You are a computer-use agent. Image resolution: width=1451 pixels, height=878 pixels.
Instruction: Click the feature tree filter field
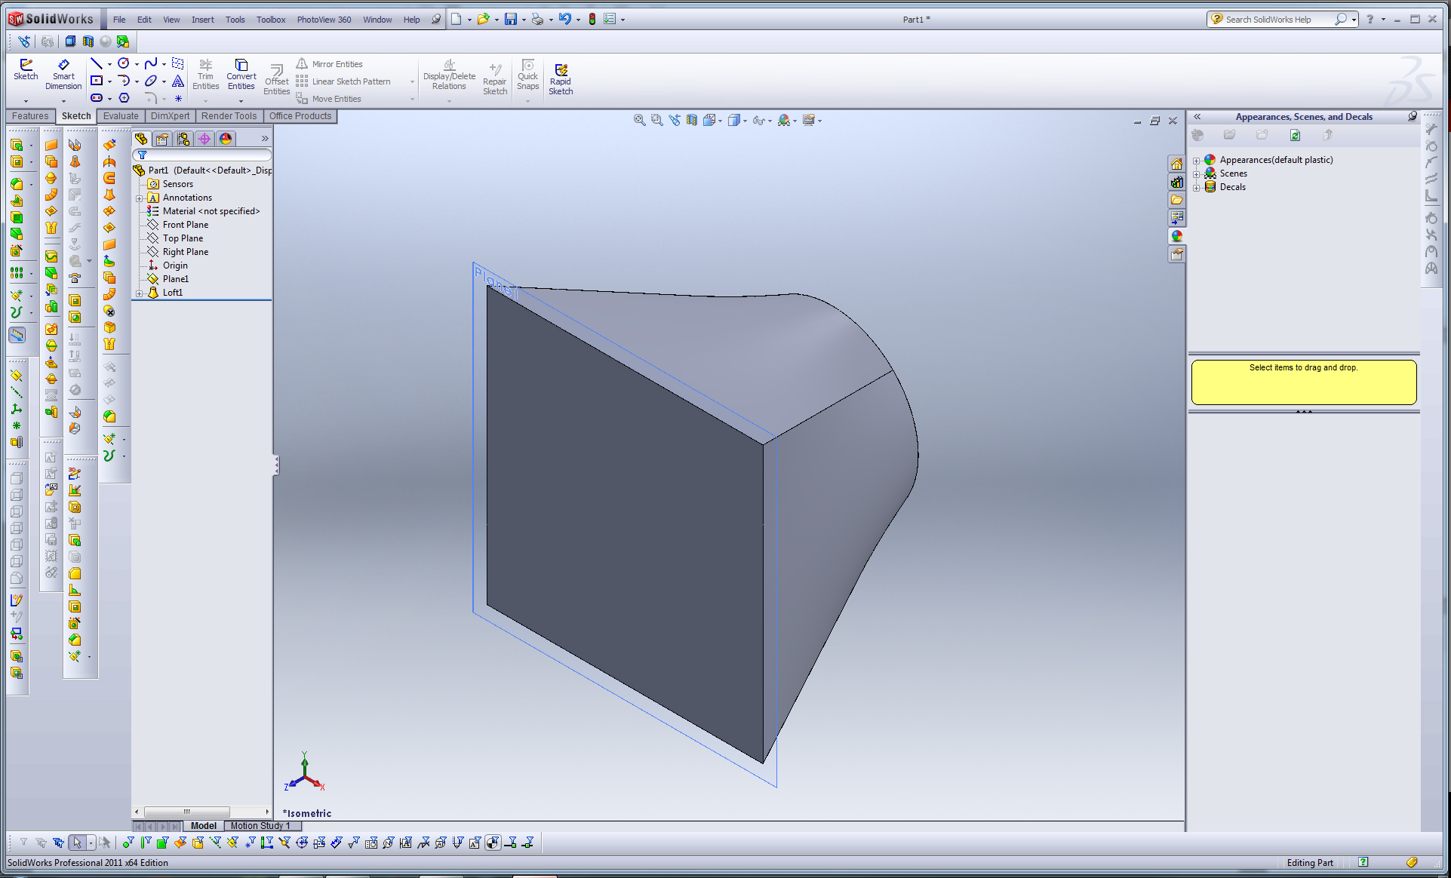tap(202, 155)
